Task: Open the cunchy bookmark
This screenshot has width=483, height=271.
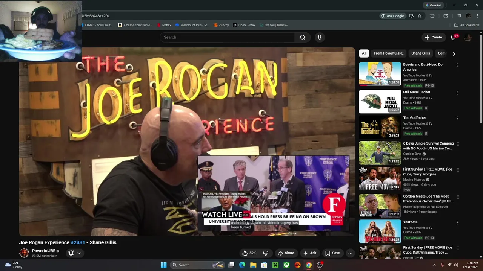Action: pos(221,25)
